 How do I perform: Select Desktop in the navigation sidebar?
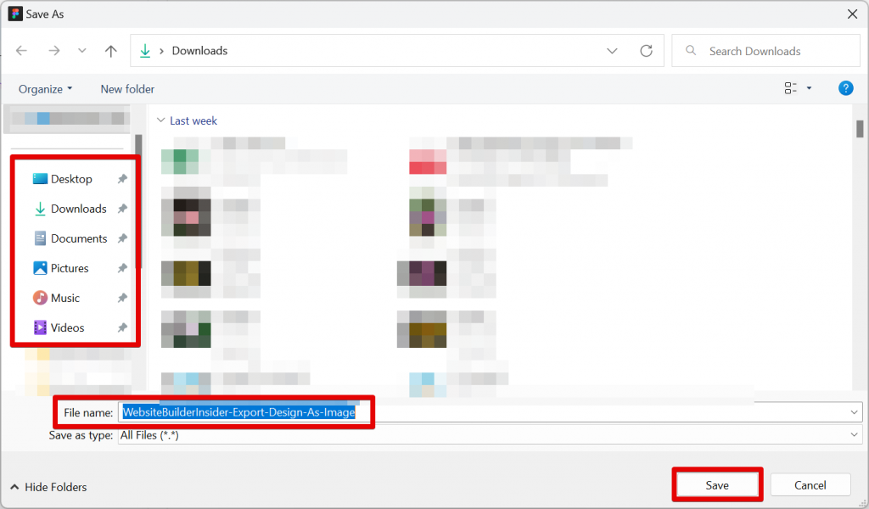[70, 179]
